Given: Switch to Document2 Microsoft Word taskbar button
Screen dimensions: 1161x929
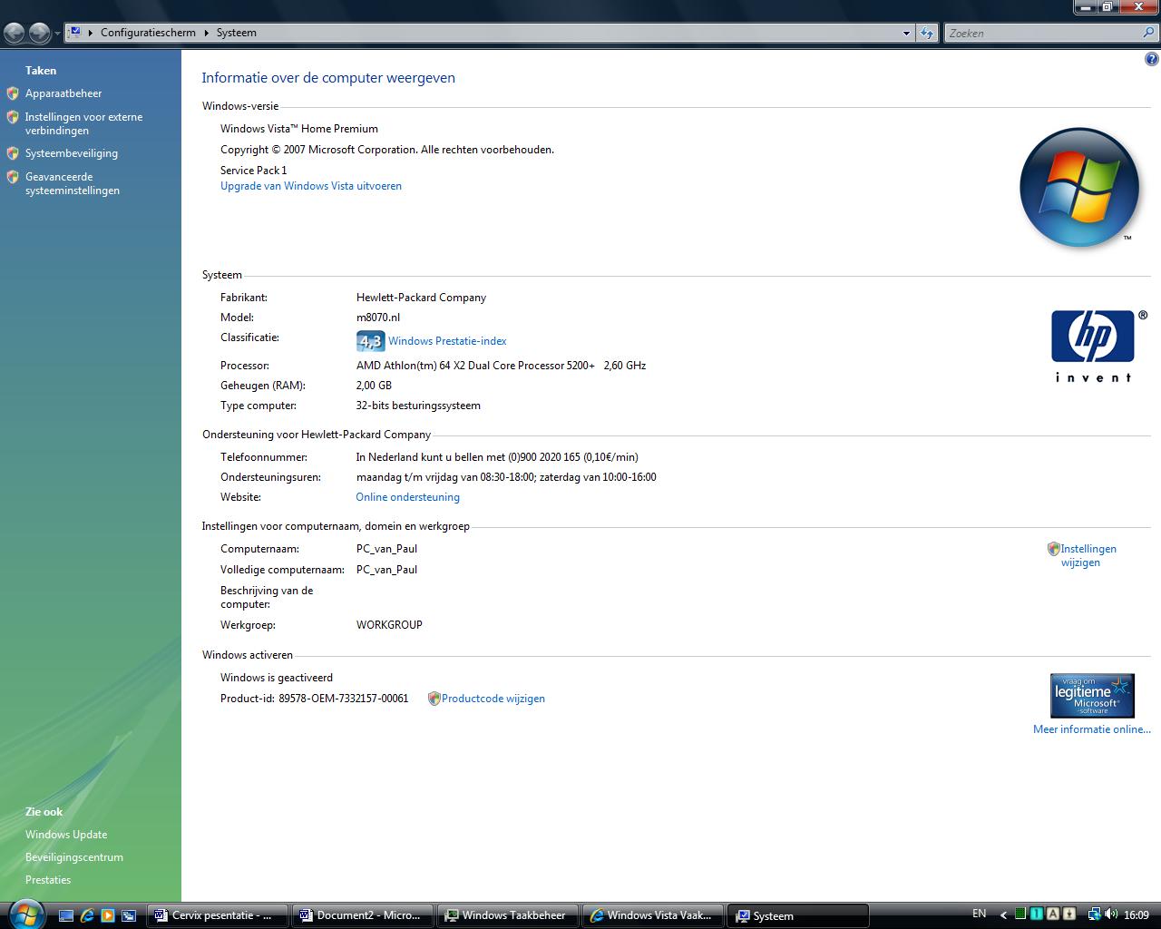Looking at the screenshot, I should [x=363, y=915].
